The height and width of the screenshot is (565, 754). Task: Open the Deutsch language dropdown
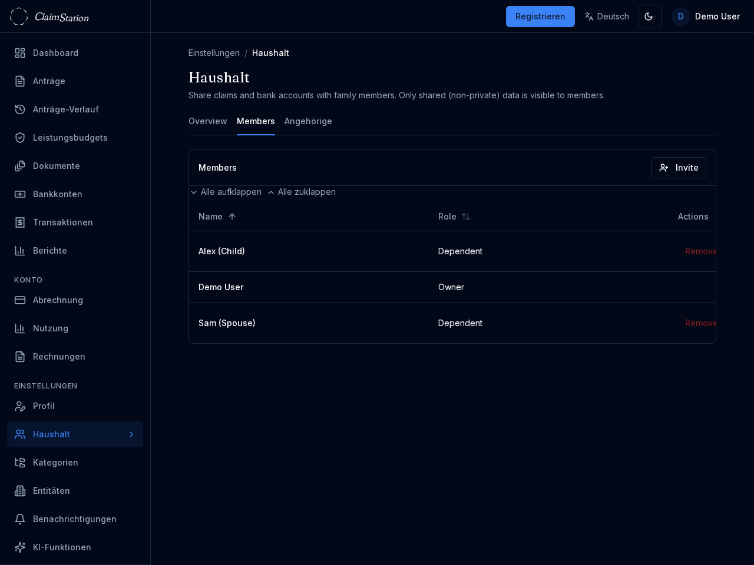pyautogui.click(x=607, y=16)
